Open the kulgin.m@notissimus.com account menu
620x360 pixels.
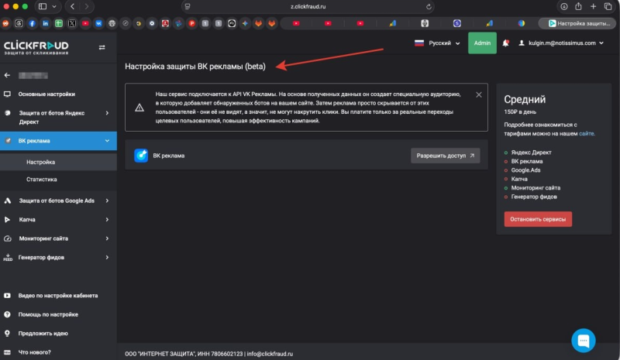pos(561,43)
